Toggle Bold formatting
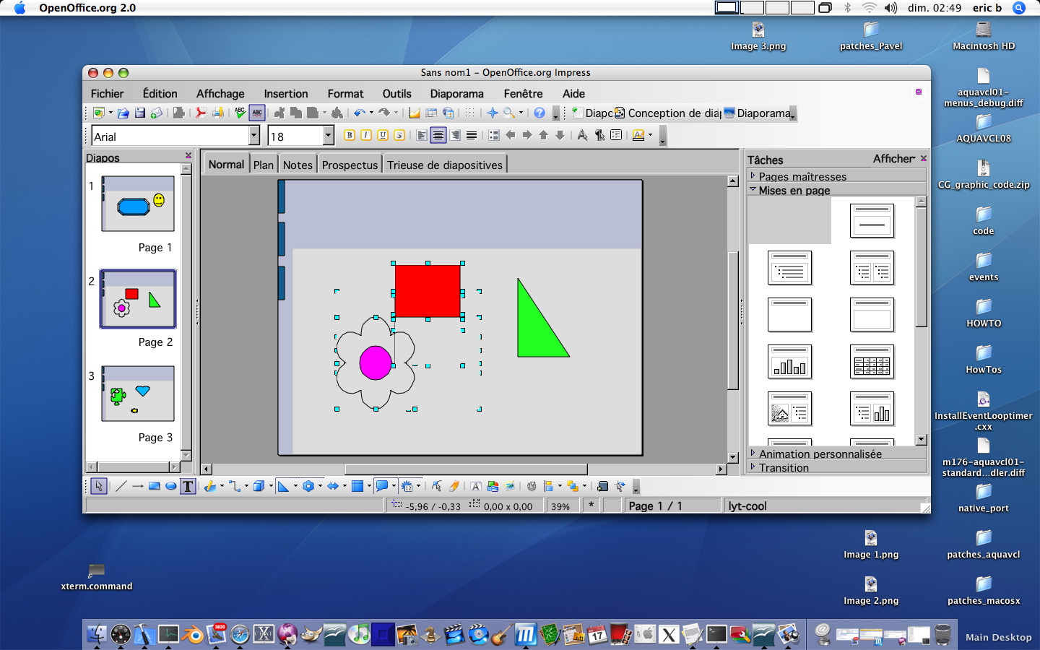The height and width of the screenshot is (650, 1040). [350, 135]
